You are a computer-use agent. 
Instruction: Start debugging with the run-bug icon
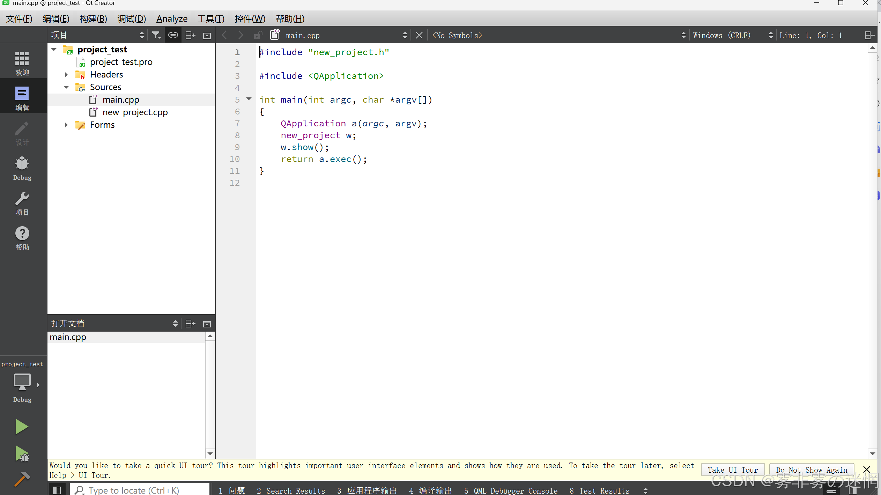coord(22,454)
